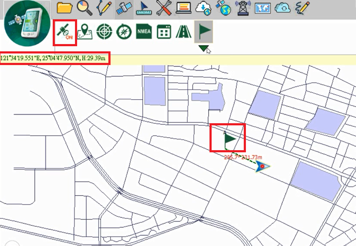
Task: Open the folder icon in top toolbar
Action: tap(65, 7)
